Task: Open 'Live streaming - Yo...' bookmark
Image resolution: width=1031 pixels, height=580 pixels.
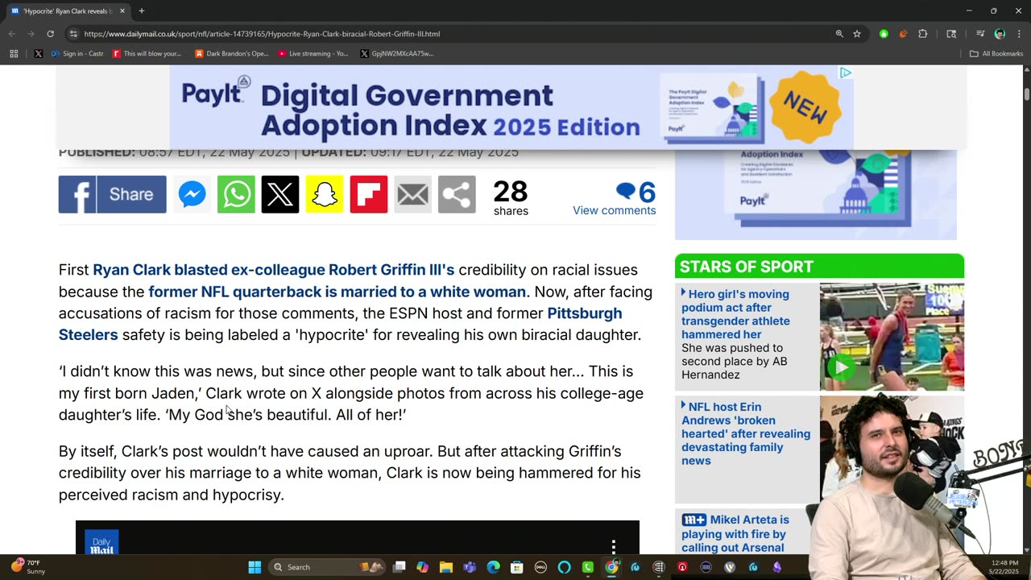Action: pyautogui.click(x=313, y=54)
